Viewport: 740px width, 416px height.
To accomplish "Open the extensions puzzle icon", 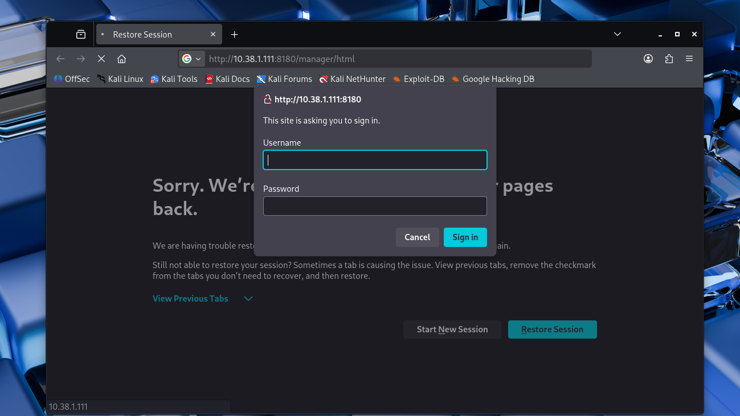I will [x=669, y=59].
